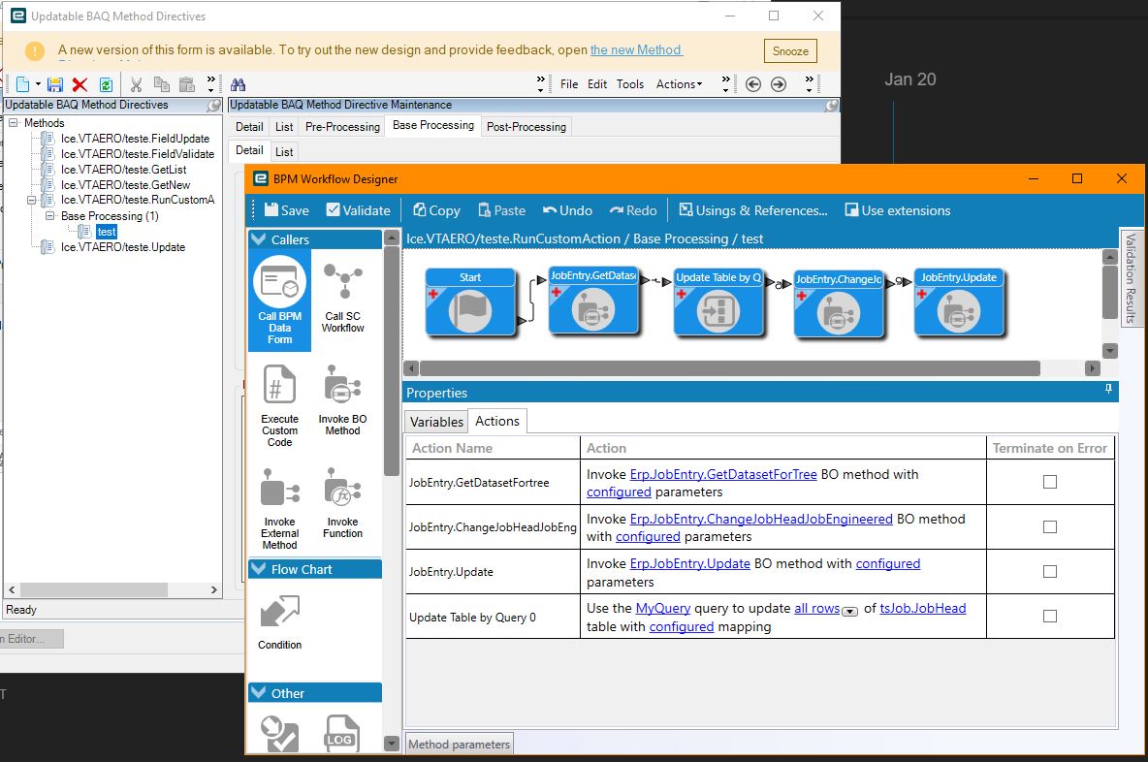Open the Validation Results side tab
This screenshot has height=762, width=1148.
pos(1131,278)
